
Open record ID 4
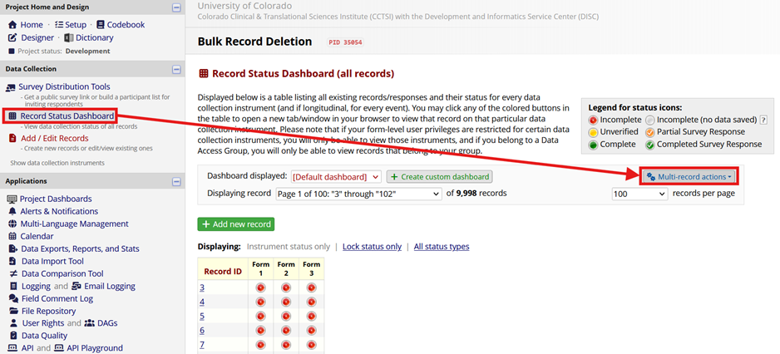coord(202,302)
